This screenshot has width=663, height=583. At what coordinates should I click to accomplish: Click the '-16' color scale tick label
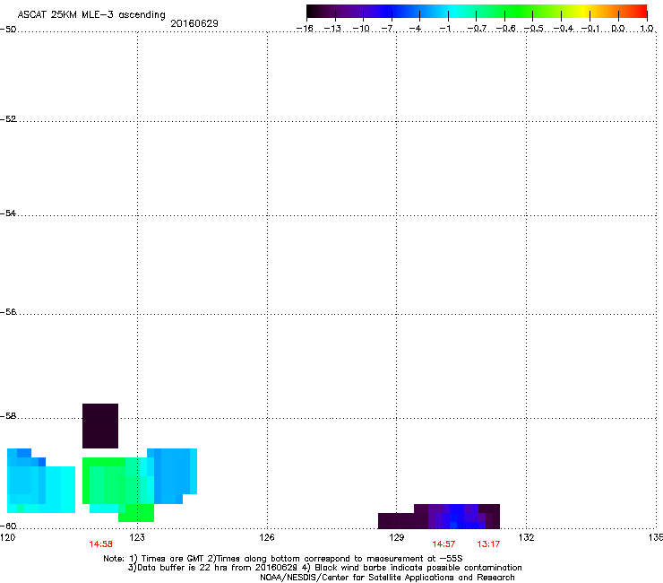pyautogui.click(x=305, y=29)
